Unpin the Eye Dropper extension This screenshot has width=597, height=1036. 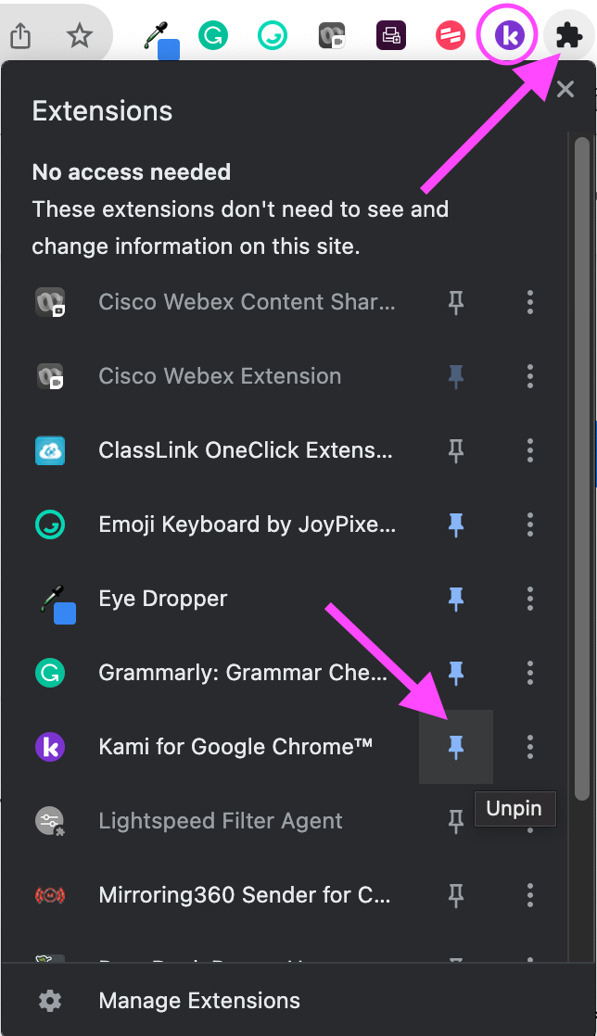(455, 599)
